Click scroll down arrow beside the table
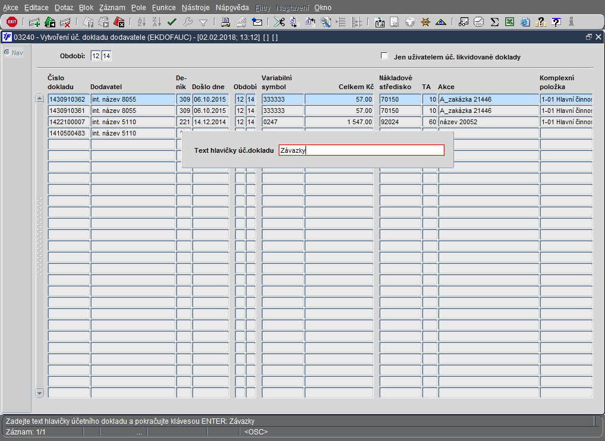 point(39,393)
